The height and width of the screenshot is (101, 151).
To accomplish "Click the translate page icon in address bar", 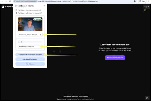I will point(135,1).
